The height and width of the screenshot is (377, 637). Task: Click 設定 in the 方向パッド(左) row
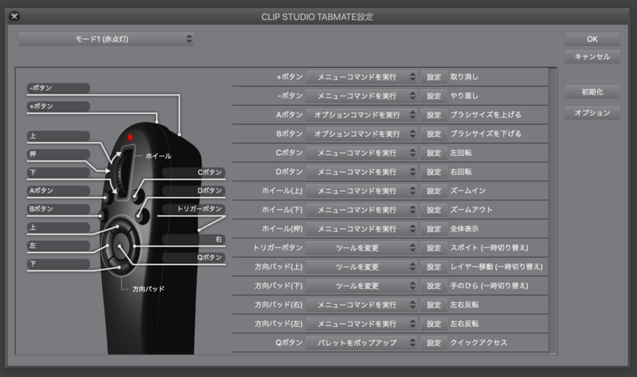point(433,324)
